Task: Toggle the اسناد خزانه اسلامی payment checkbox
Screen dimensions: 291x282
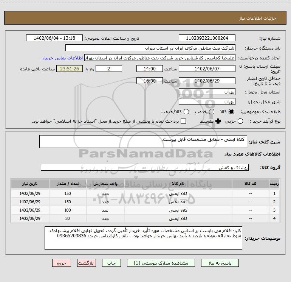Action: pos(183,121)
